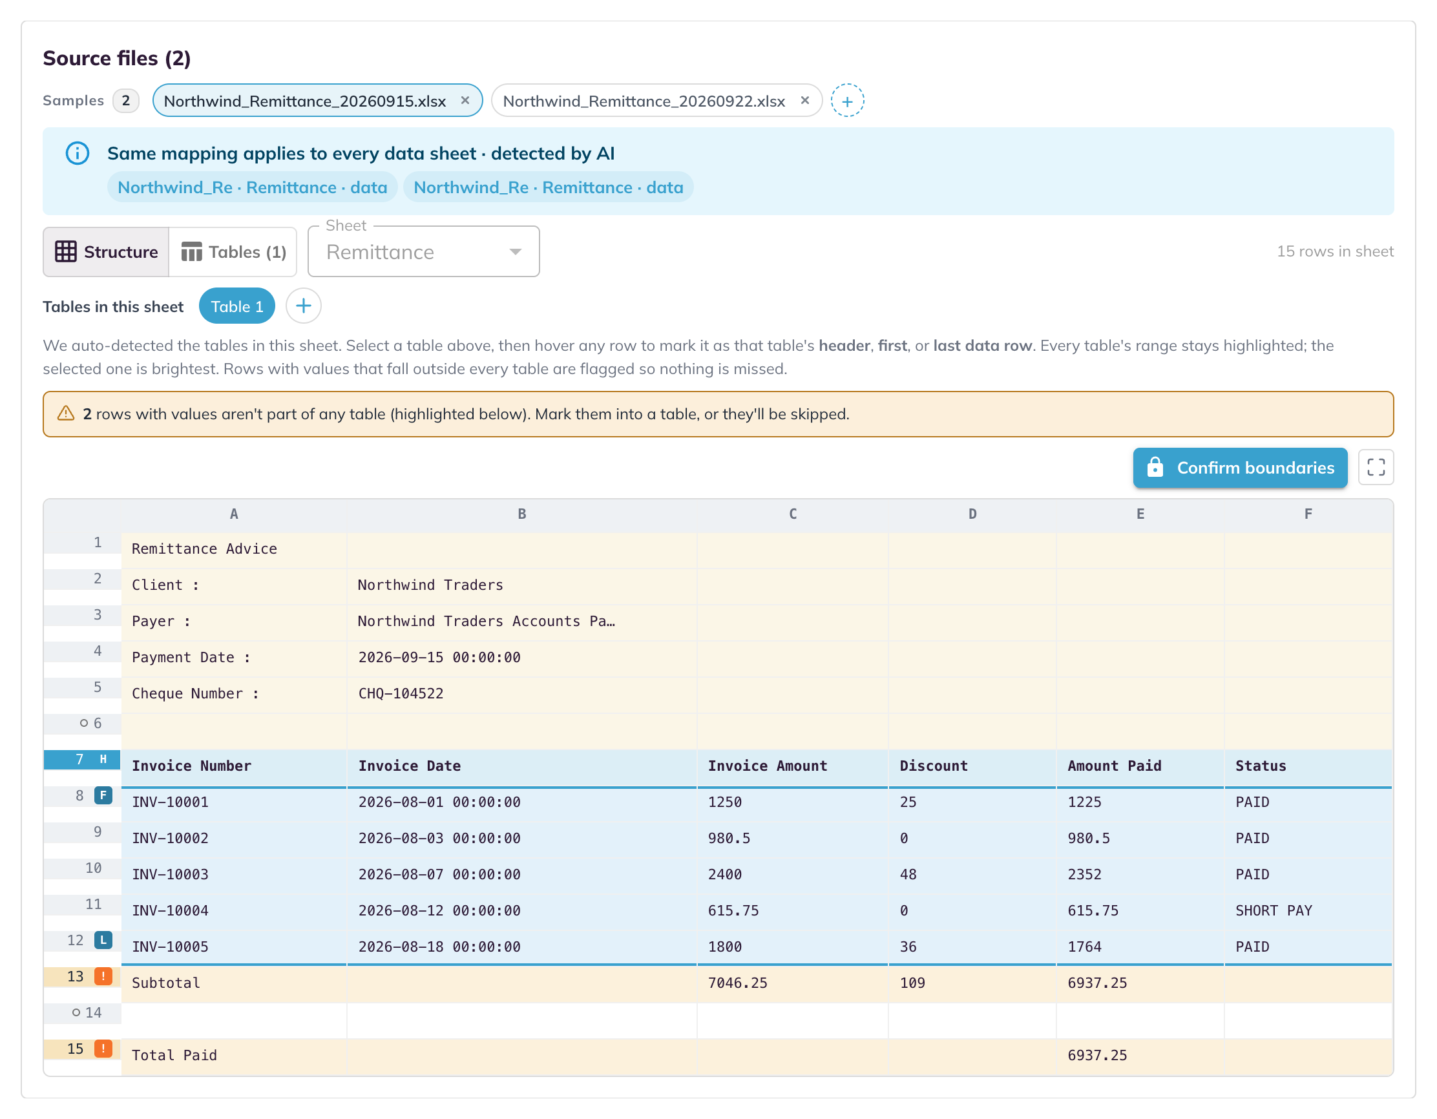Click the Status header cell

click(1308, 766)
